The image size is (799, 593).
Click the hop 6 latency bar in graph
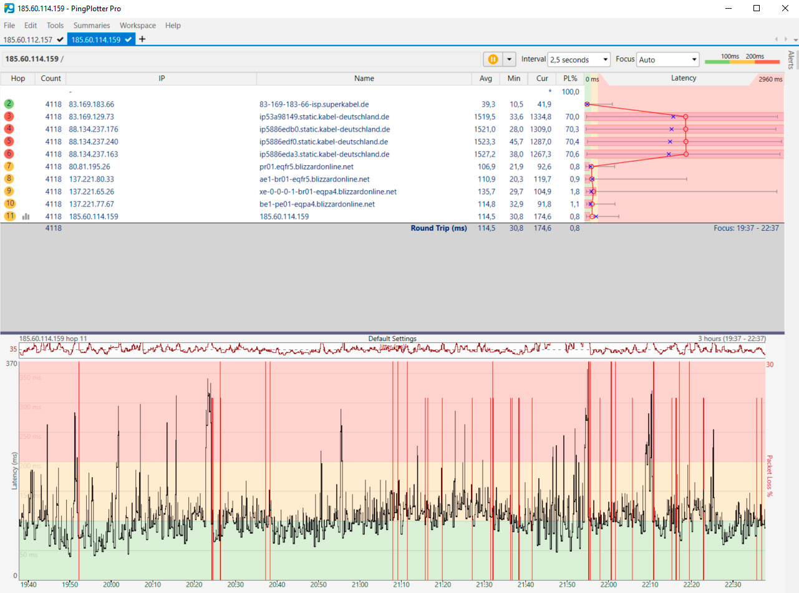(684, 154)
